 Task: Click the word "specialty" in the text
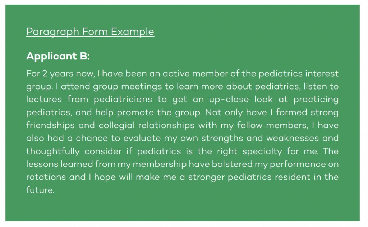pos(262,151)
